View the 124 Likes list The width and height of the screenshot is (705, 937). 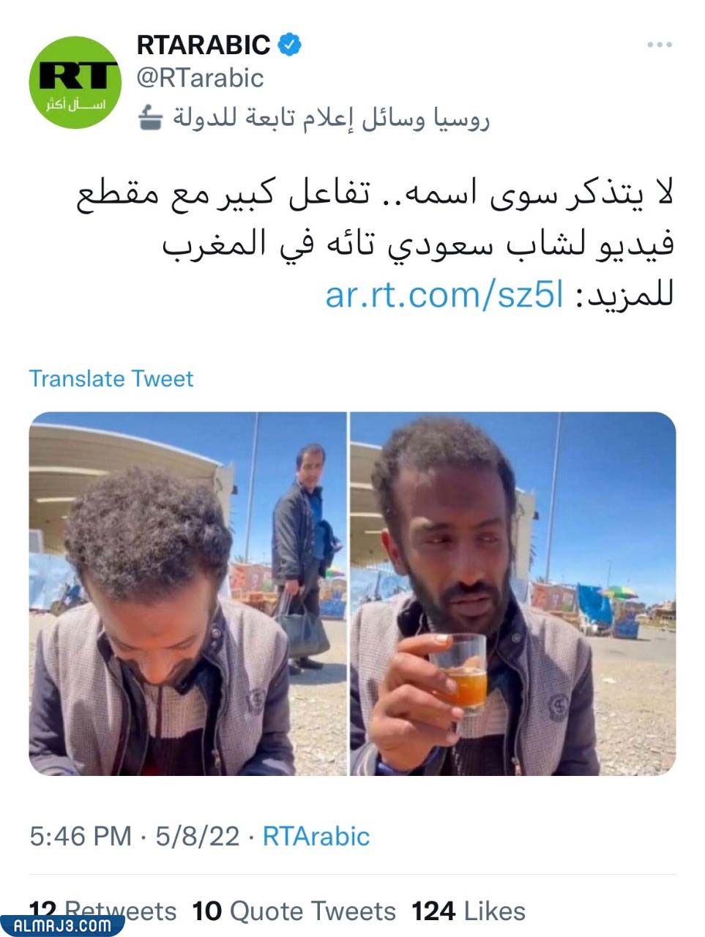point(469,911)
